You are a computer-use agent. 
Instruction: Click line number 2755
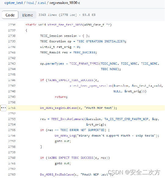click(x=12, y=130)
